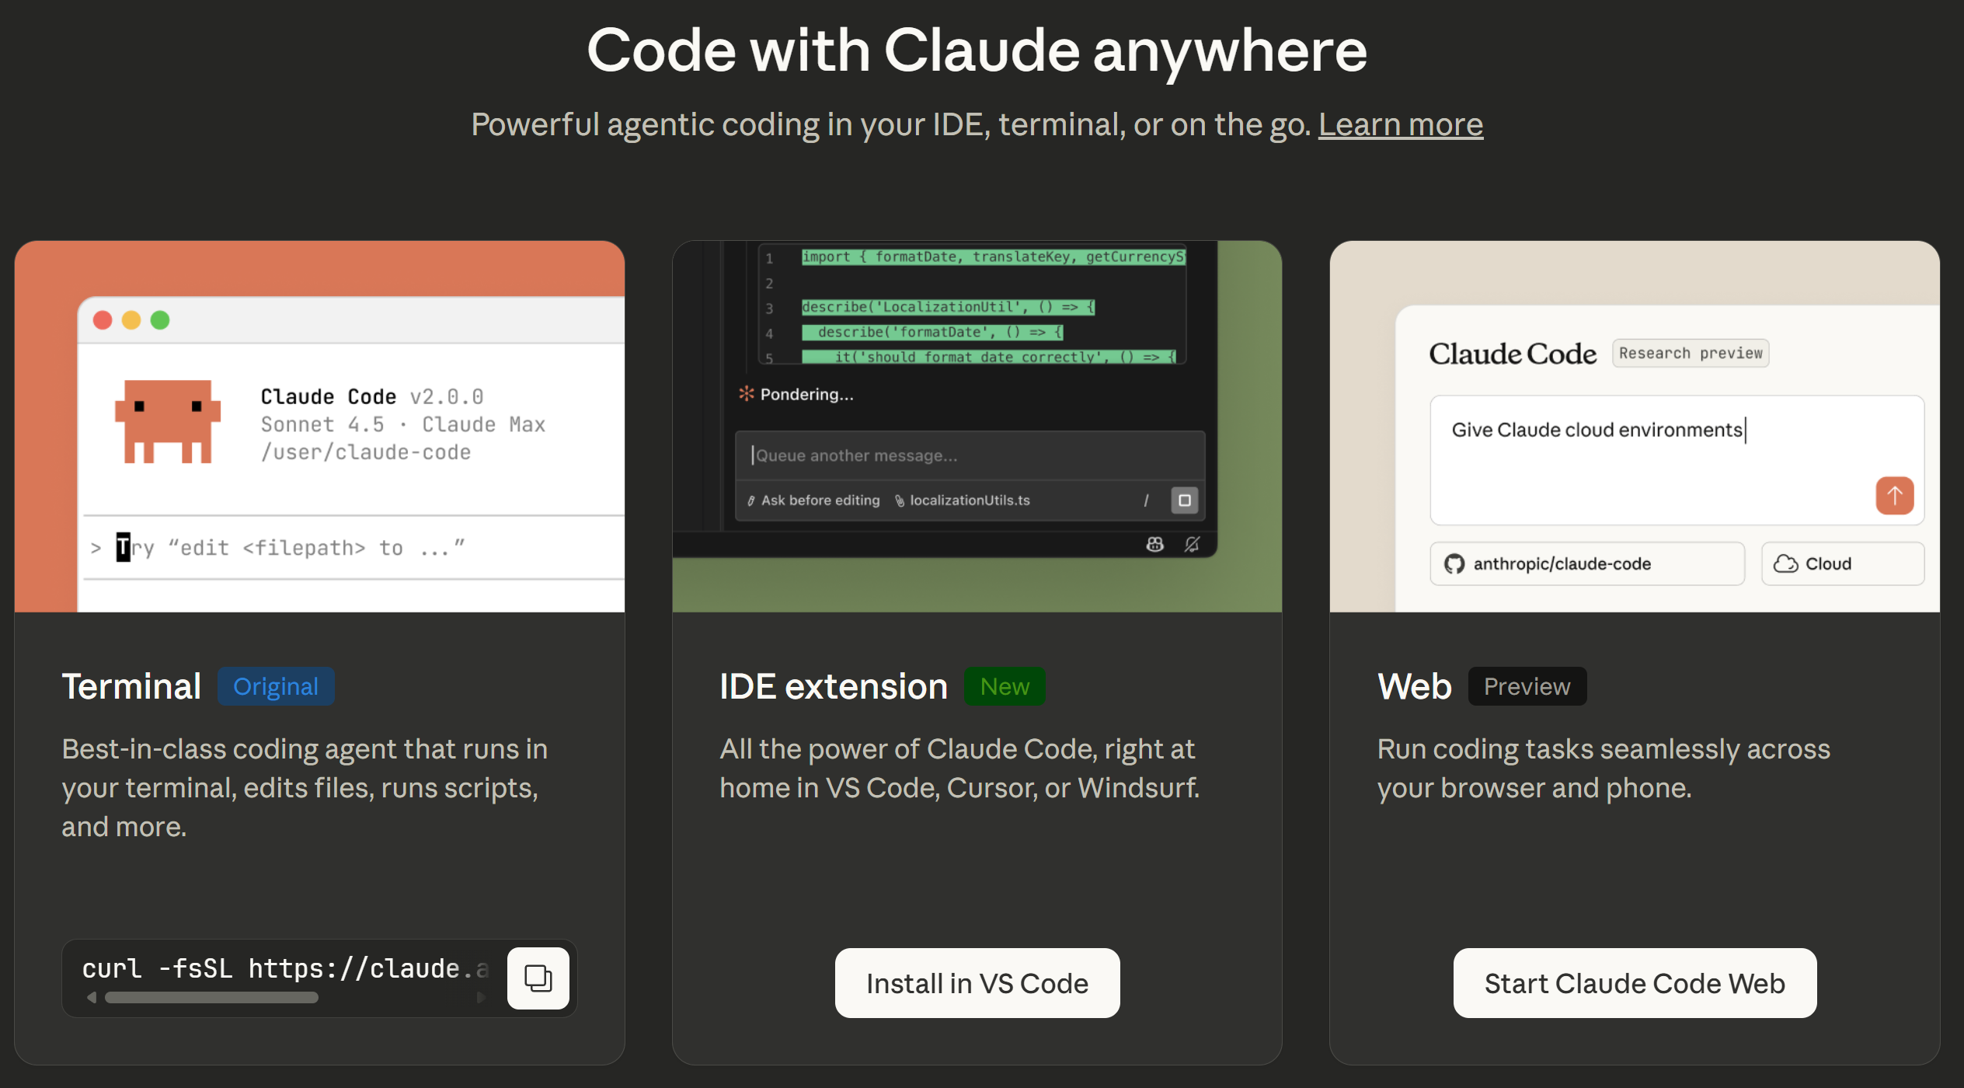
Task: Click Start Claude Code Web button
Action: click(1635, 983)
